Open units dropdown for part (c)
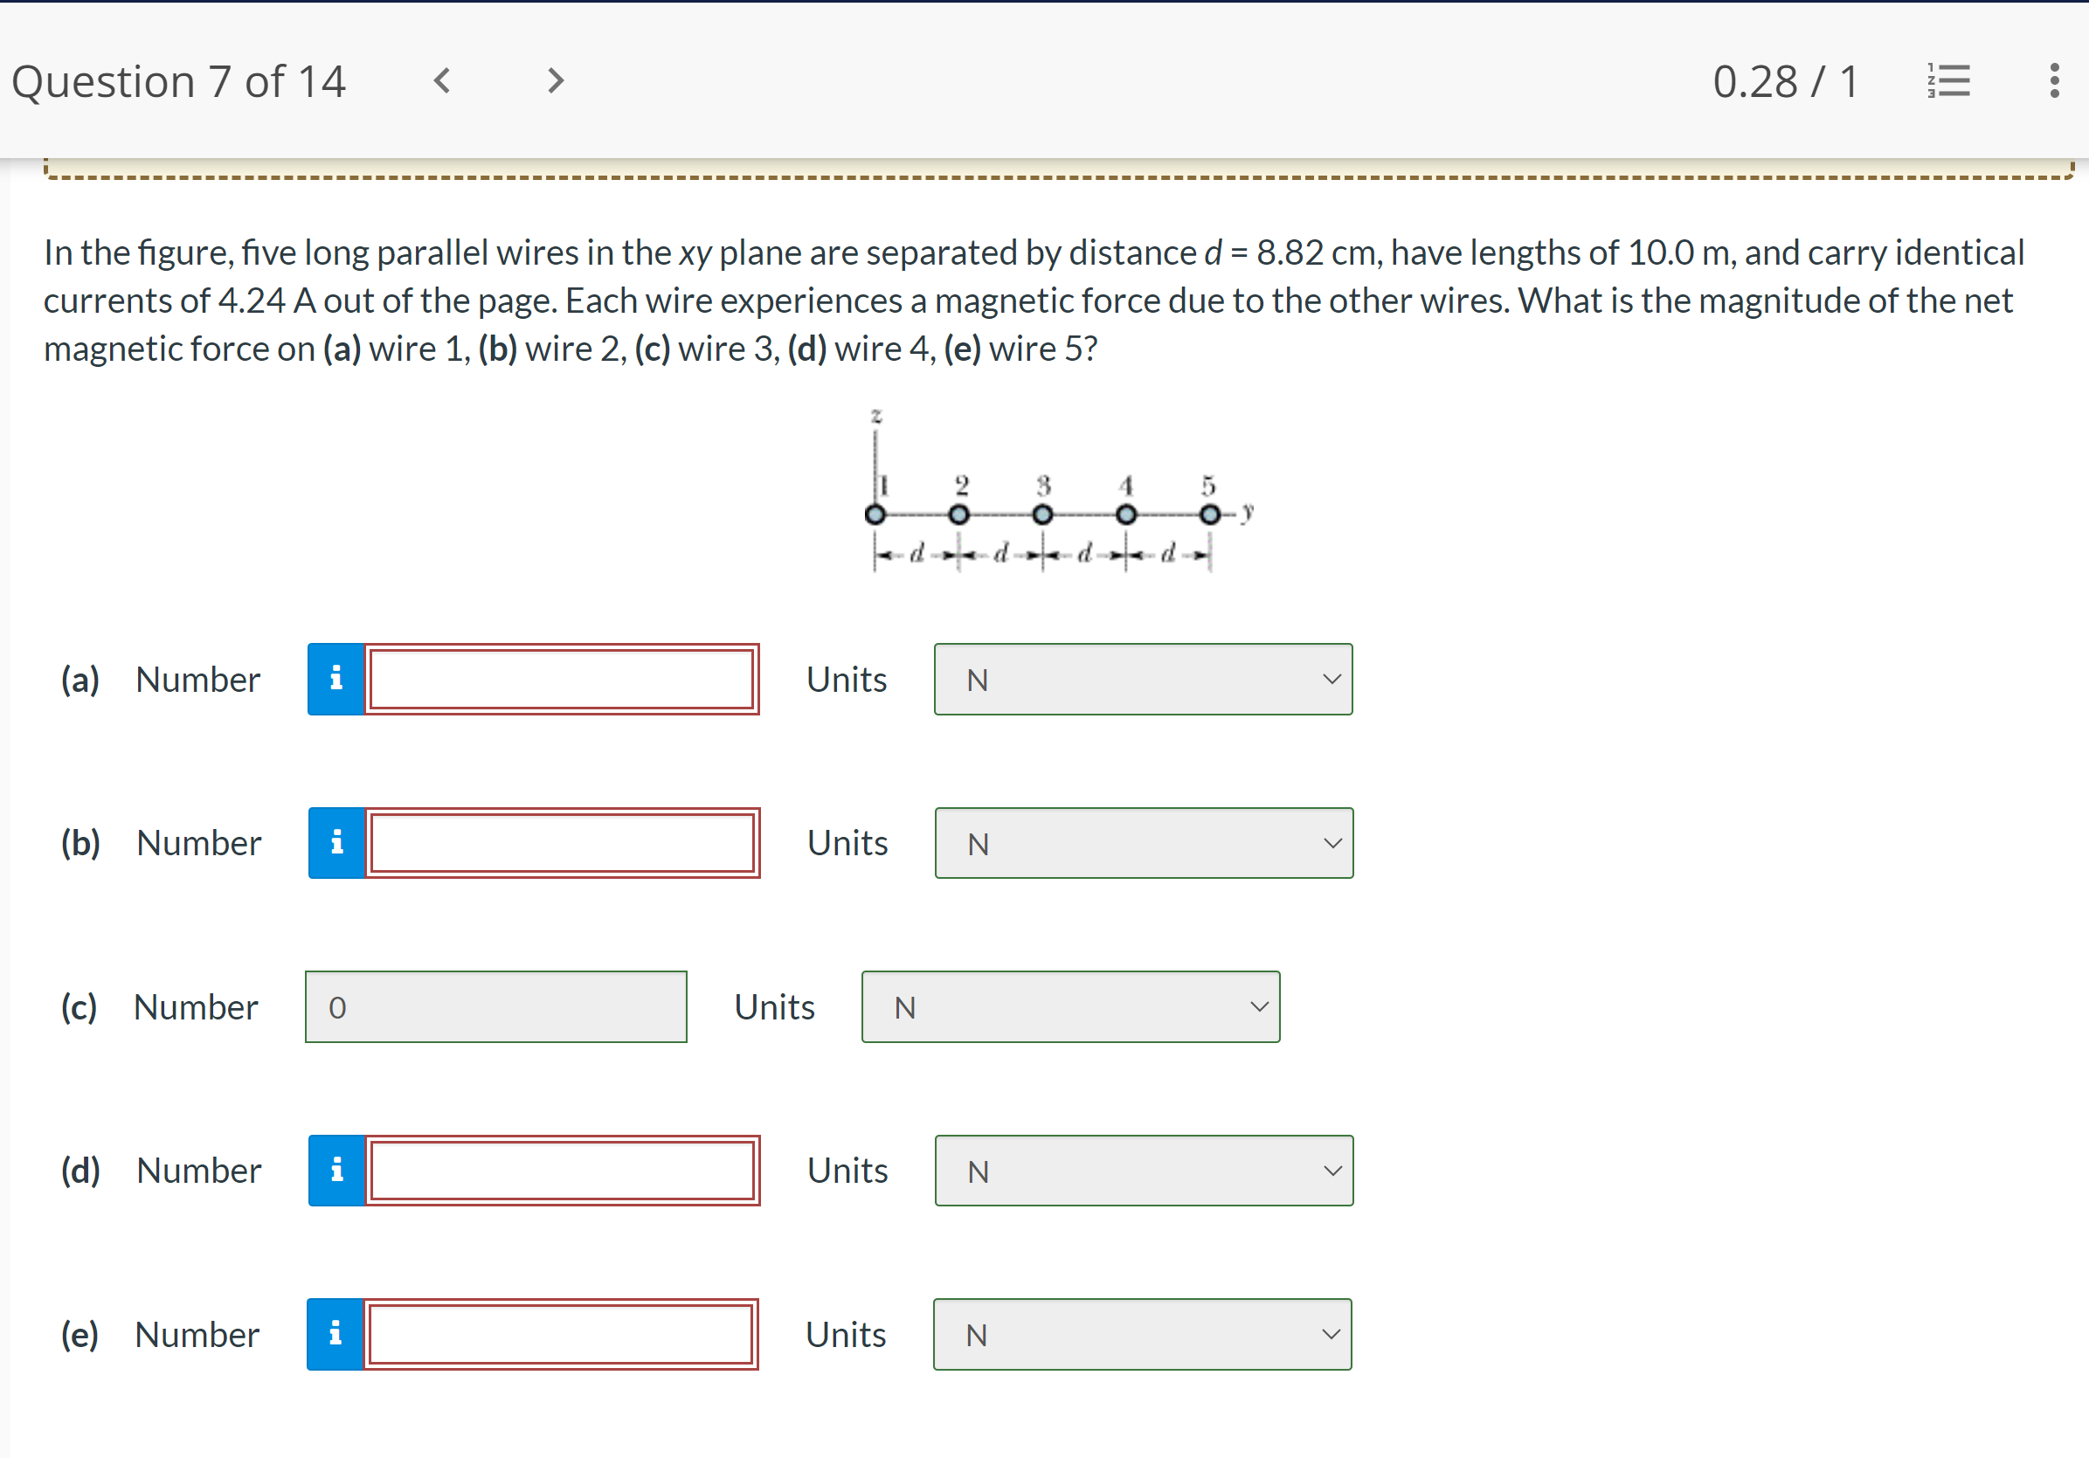The image size is (2089, 1458). click(x=1070, y=1007)
